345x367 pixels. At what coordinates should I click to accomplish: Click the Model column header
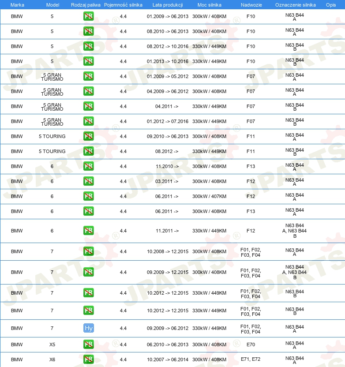52,5
